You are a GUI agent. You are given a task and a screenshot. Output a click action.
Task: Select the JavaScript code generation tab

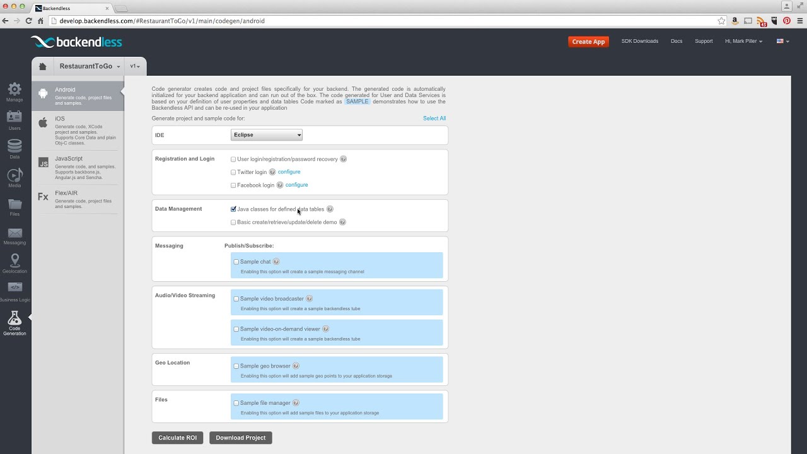[78, 168]
